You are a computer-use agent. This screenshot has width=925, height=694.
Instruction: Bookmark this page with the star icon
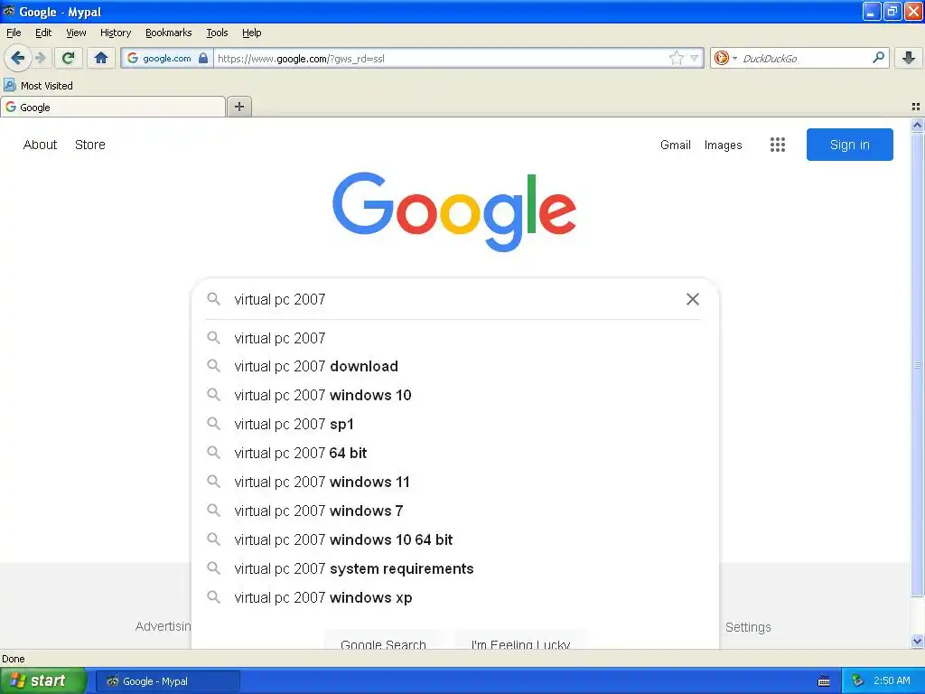click(676, 58)
